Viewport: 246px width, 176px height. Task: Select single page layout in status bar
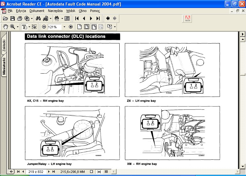pyautogui.click(x=91, y=172)
